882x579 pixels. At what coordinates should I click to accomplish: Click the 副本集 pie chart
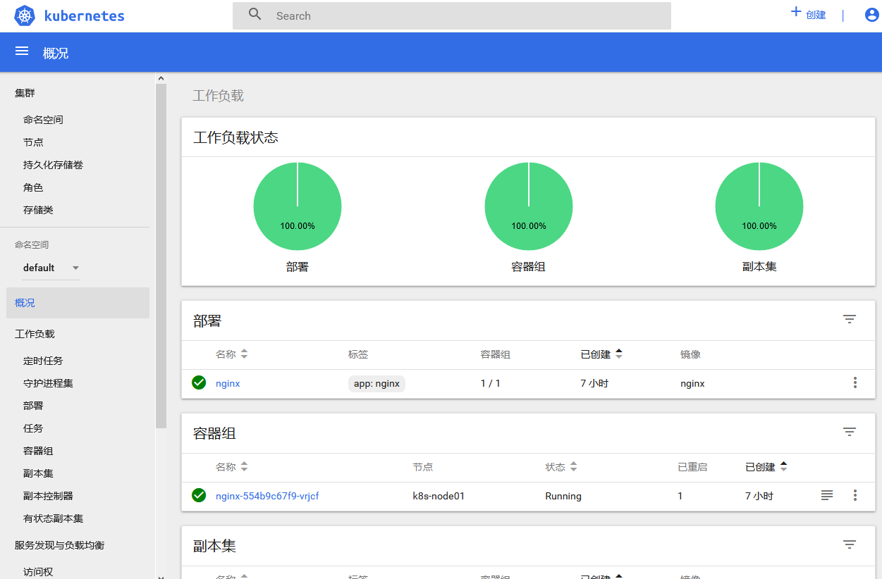(759, 206)
